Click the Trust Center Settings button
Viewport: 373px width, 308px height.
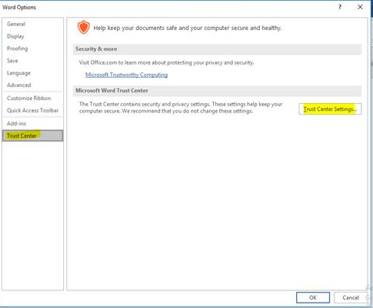(x=330, y=109)
